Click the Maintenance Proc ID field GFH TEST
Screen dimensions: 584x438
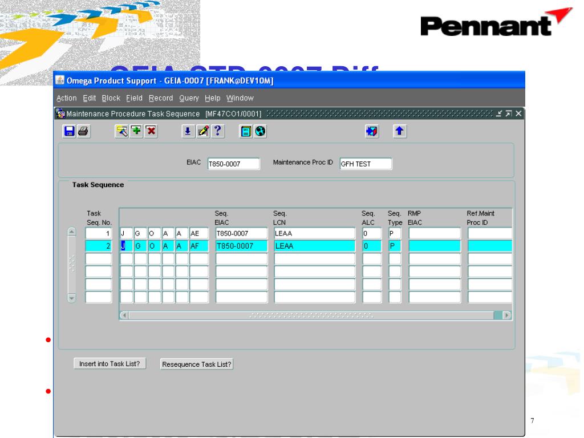coord(366,164)
